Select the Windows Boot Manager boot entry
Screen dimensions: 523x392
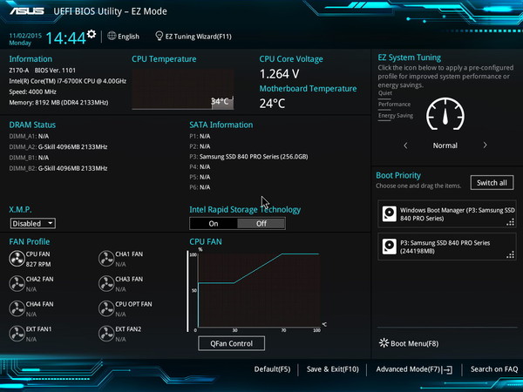[447, 214]
